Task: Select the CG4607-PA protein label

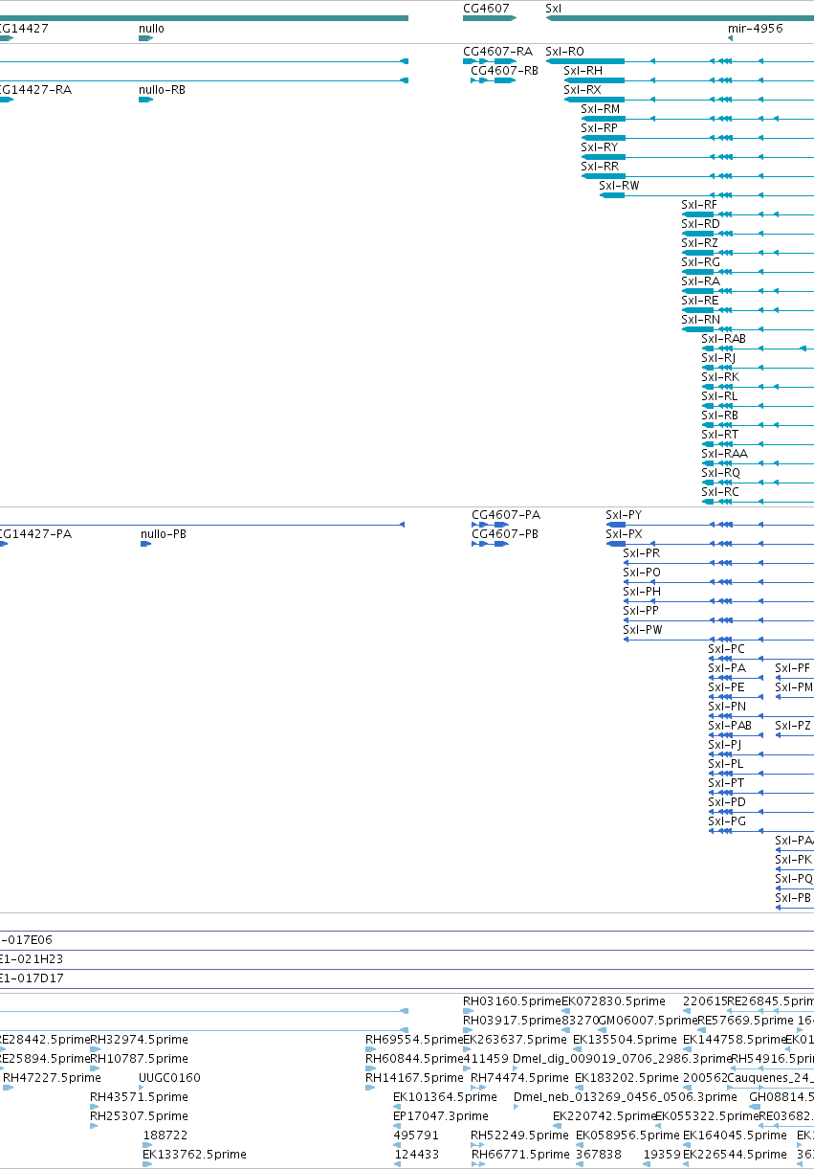Action: [x=506, y=515]
